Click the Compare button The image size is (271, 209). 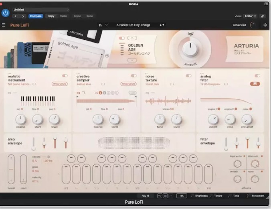click(36, 16)
